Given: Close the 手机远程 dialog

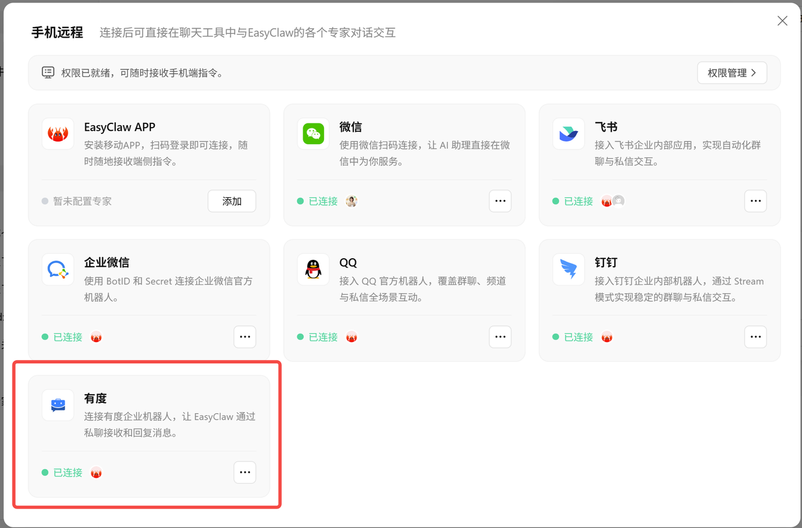Looking at the screenshot, I should pos(782,21).
